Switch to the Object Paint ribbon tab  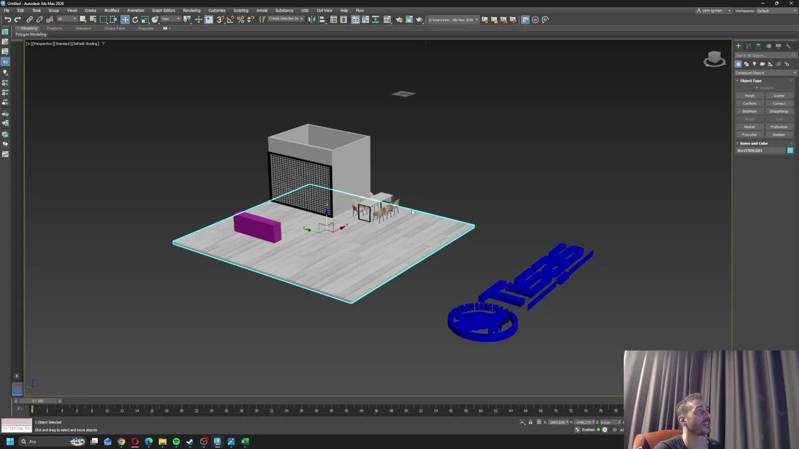click(115, 28)
